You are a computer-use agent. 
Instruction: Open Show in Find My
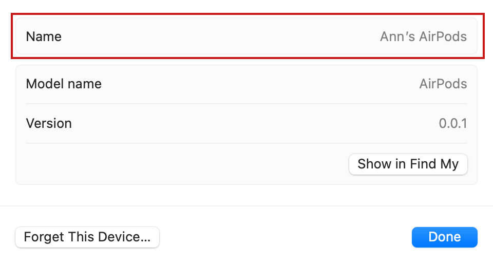click(x=408, y=164)
